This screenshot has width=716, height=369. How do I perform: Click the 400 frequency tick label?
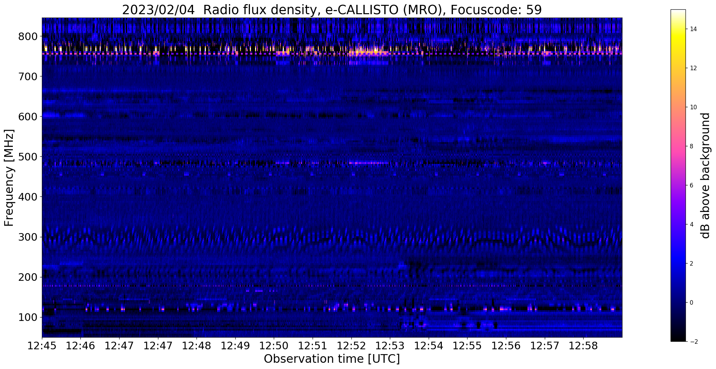point(28,197)
